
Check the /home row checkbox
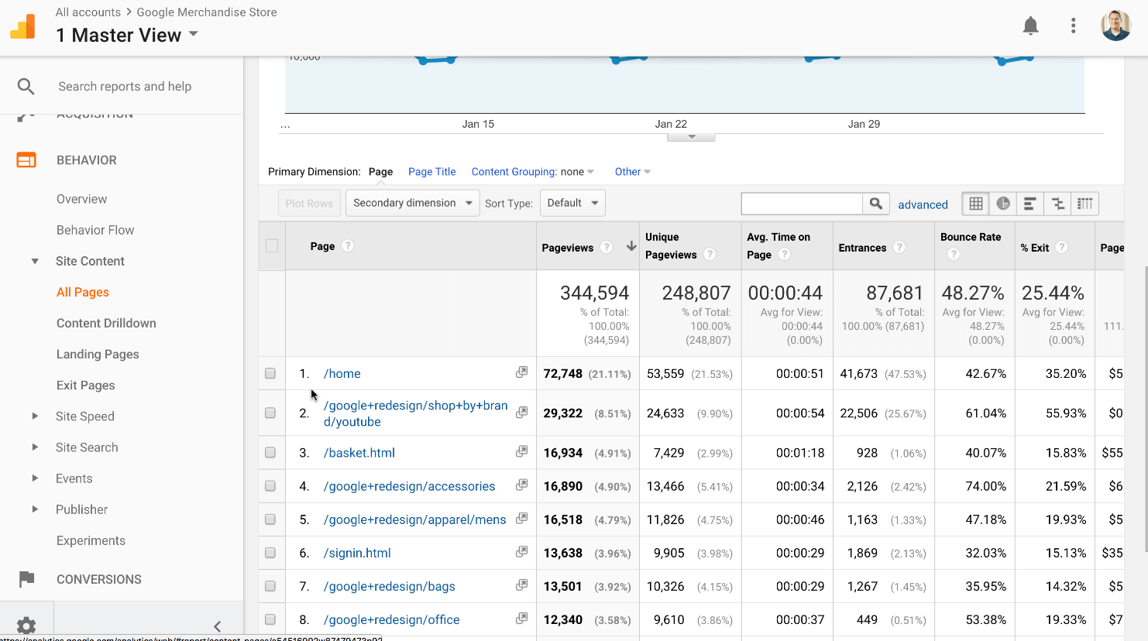point(270,373)
